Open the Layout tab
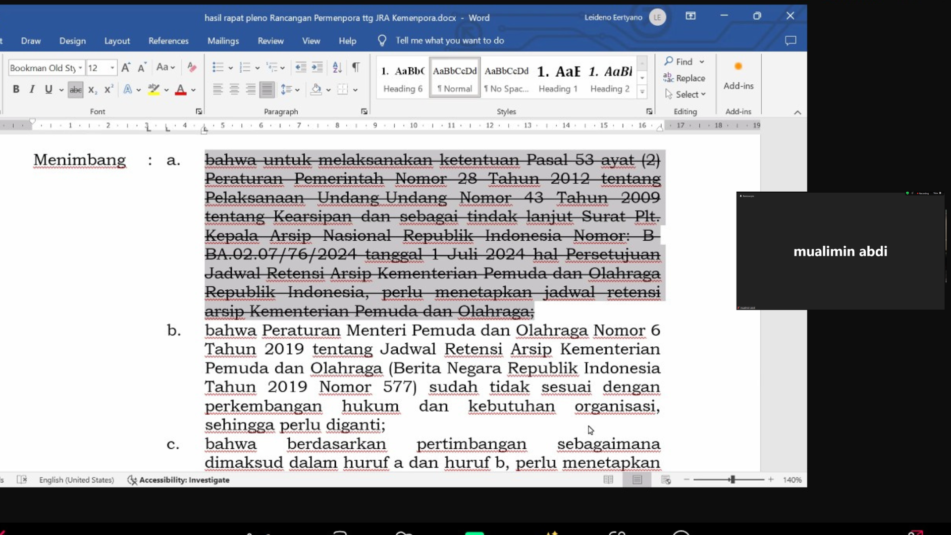The width and height of the screenshot is (951, 535). point(117,41)
